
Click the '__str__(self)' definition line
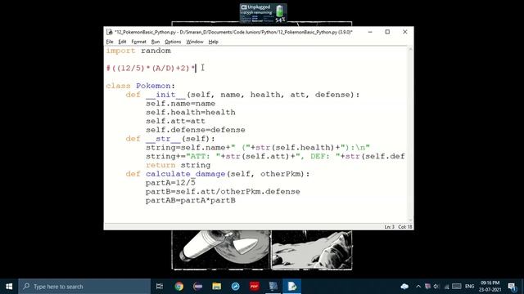tap(170, 139)
